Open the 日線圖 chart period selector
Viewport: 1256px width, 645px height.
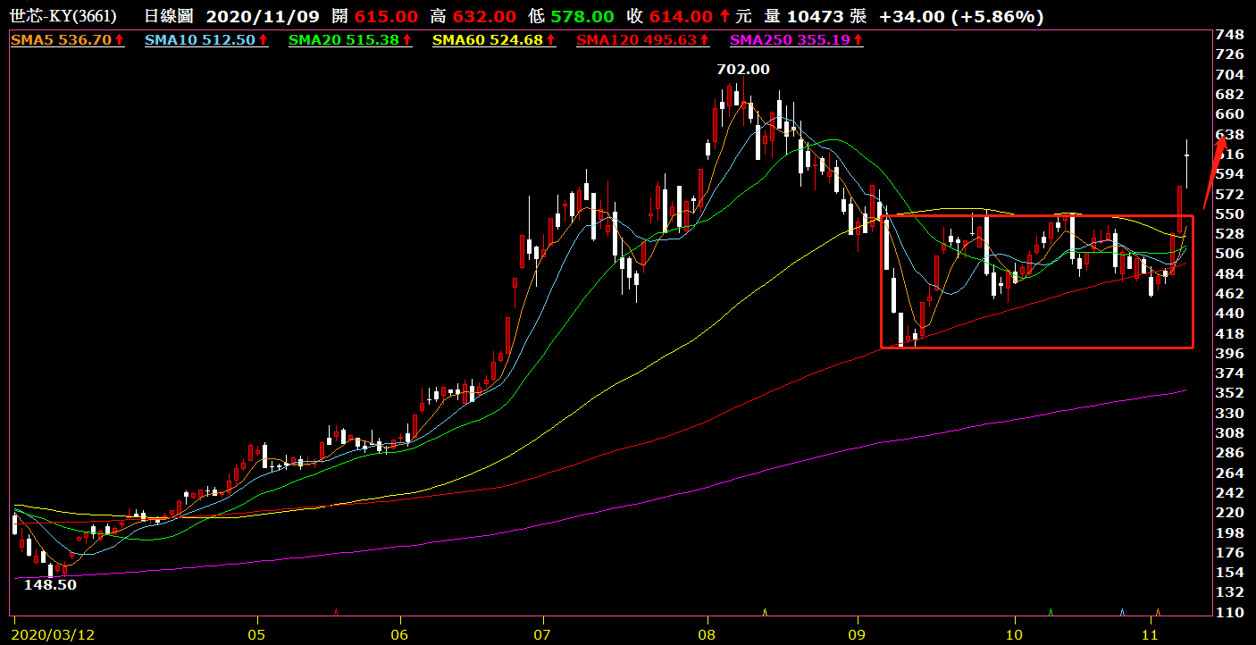pyautogui.click(x=169, y=17)
